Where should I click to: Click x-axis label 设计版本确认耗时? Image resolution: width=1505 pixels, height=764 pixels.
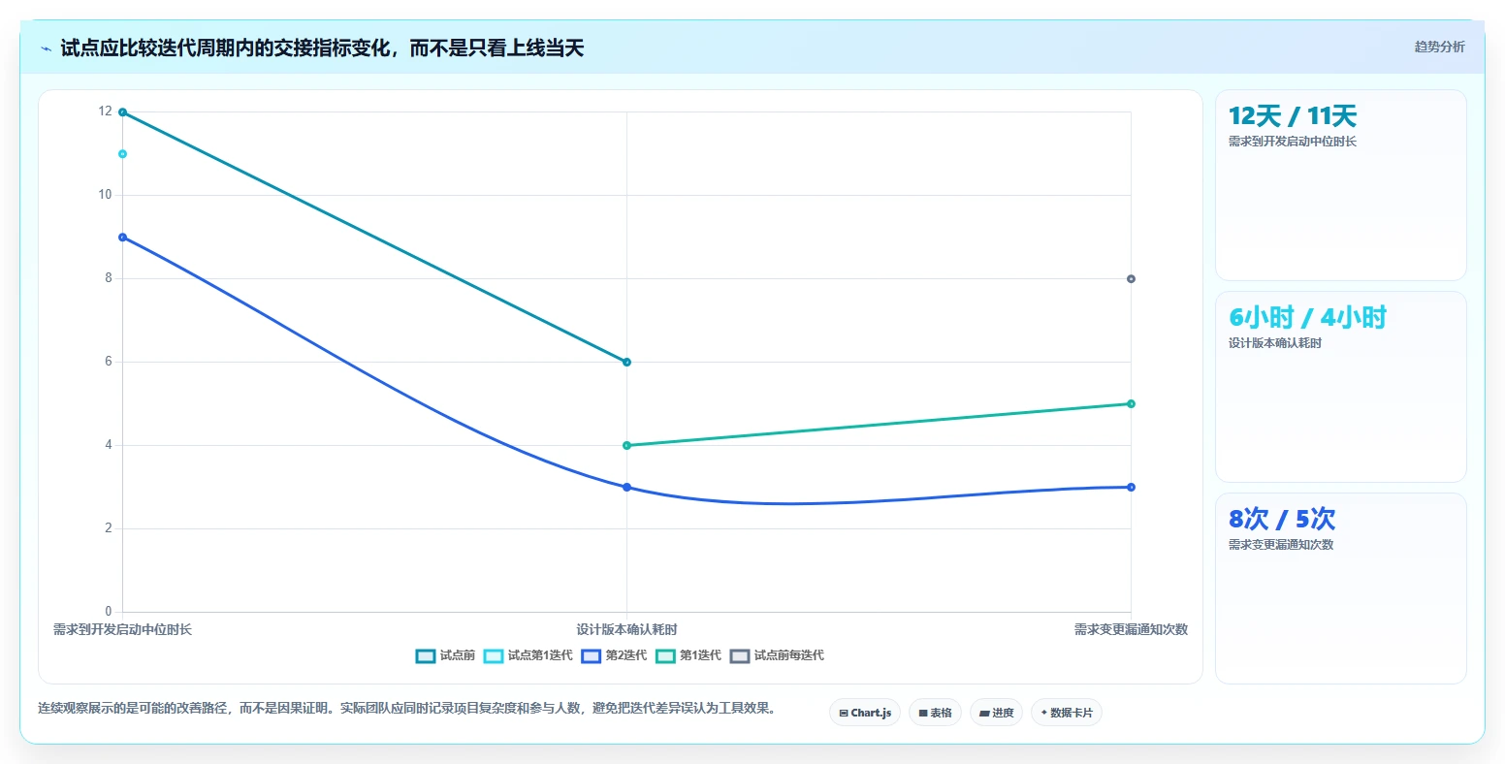pyautogui.click(x=626, y=630)
